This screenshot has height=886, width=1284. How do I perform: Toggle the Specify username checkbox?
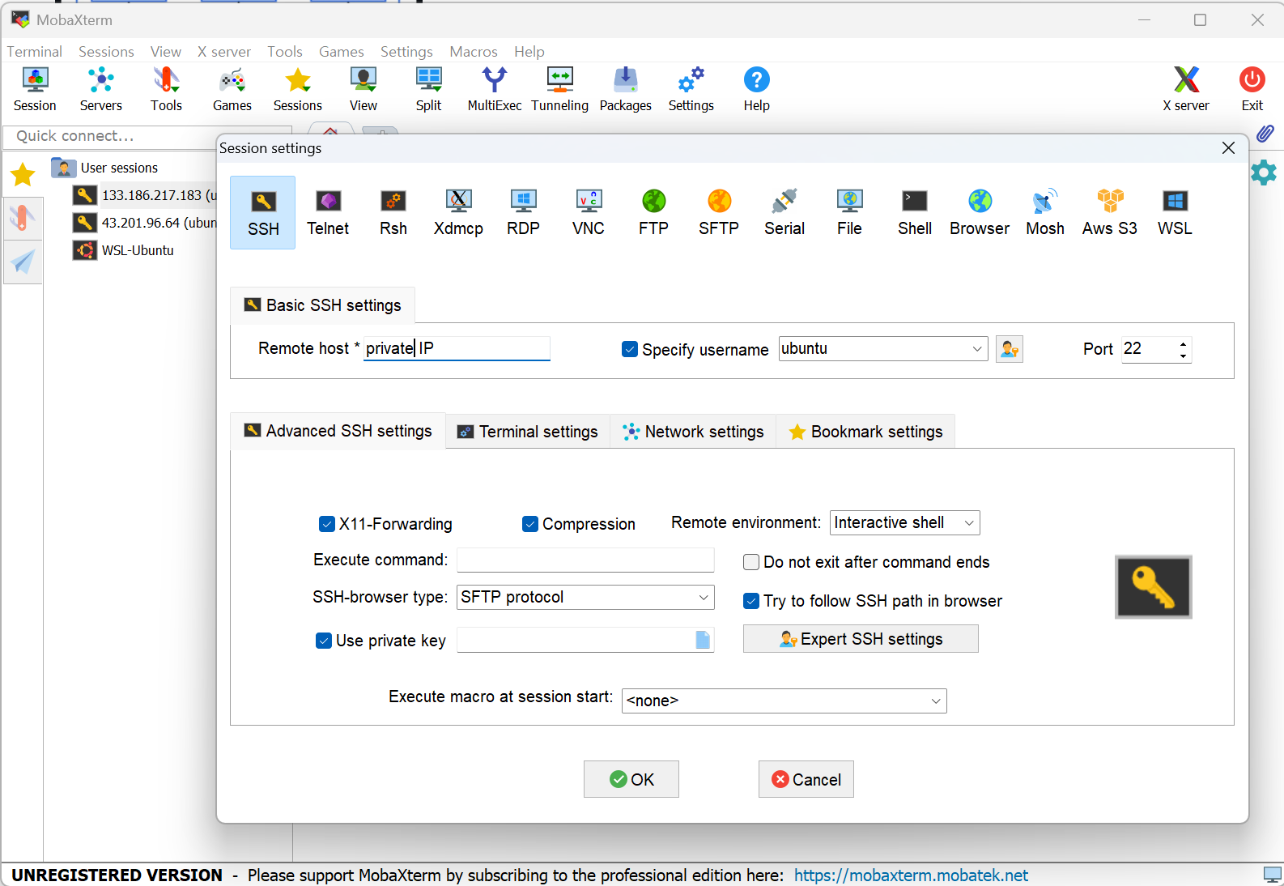tap(630, 349)
